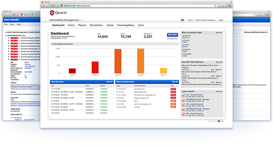Collapse the Vulnerabilities (42) tree node
This screenshot has width=273, height=147.
coord(6,35)
